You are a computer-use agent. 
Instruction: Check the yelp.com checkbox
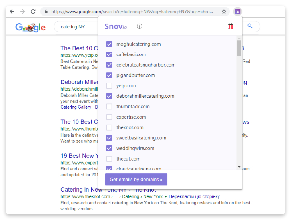point(109,86)
